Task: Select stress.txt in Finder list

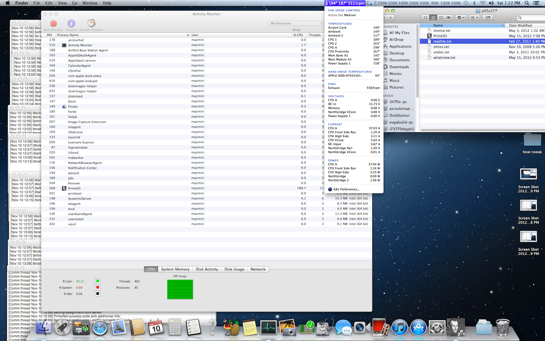Action: click(x=483, y=47)
